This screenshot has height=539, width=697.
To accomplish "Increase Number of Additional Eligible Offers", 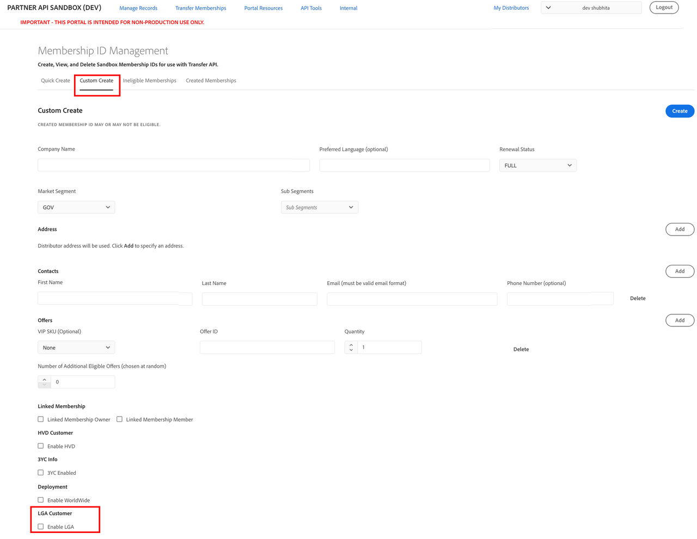I will coord(44,379).
